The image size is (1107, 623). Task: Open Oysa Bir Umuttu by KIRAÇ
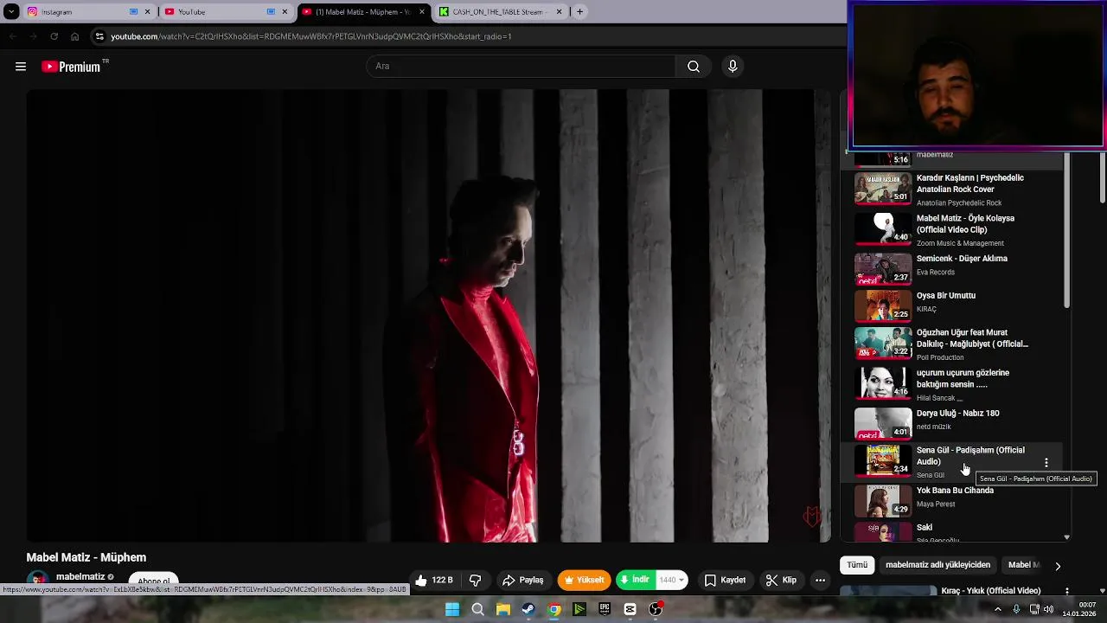pos(946,296)
